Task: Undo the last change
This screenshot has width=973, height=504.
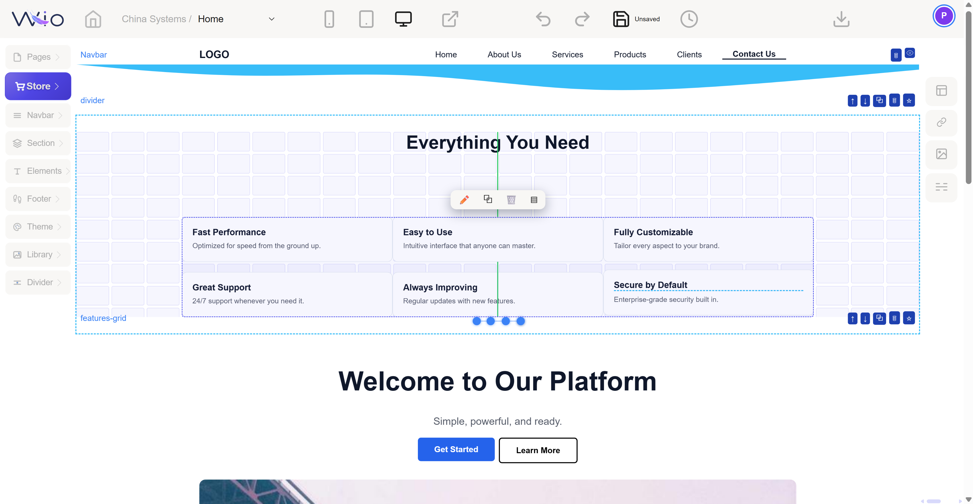Action: click(543, 19)
